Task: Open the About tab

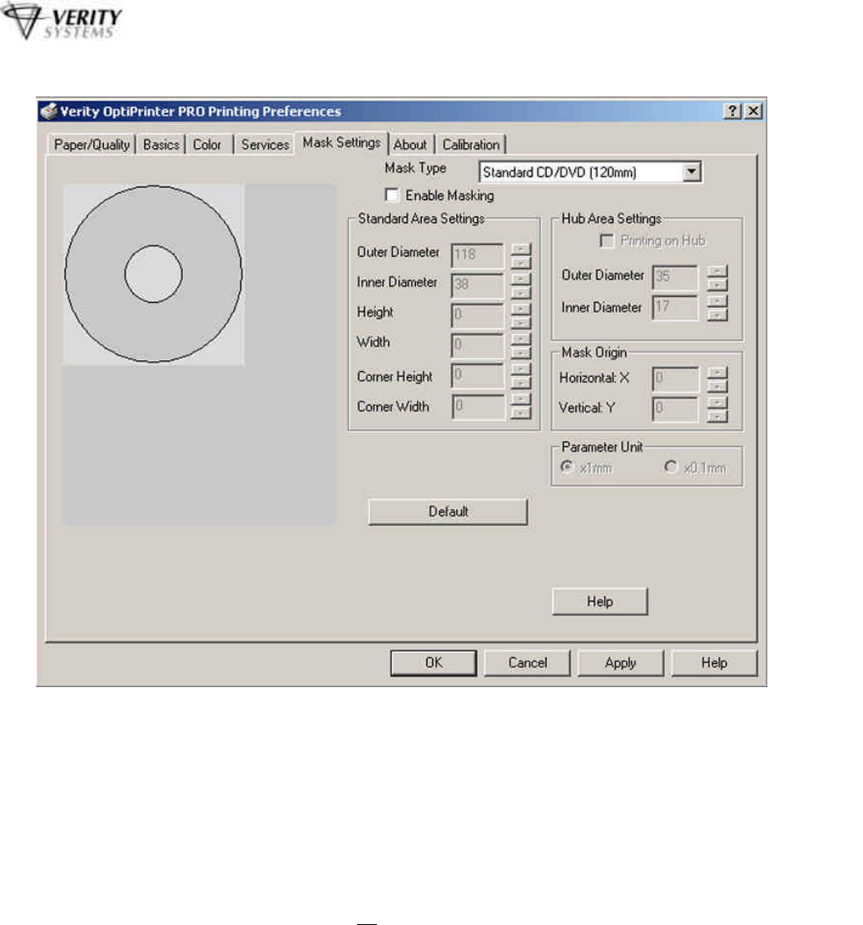Action: coord(410,145)
